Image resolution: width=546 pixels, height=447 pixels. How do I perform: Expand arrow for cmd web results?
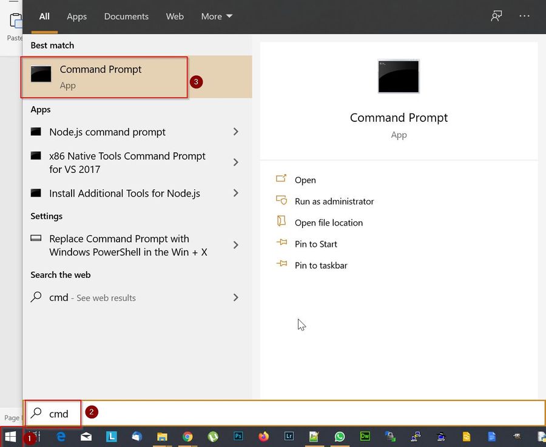(236, 297)
